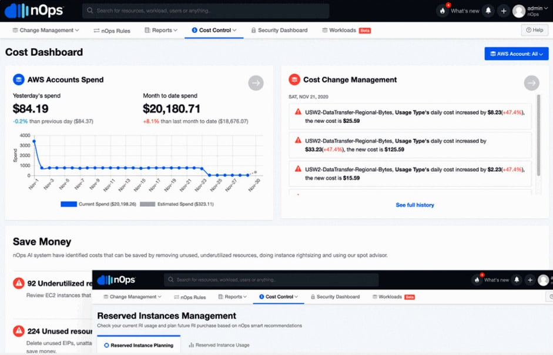The image size is (553, 355).
Task: Click 224 Unused resources heading
Action: (59, 331)
